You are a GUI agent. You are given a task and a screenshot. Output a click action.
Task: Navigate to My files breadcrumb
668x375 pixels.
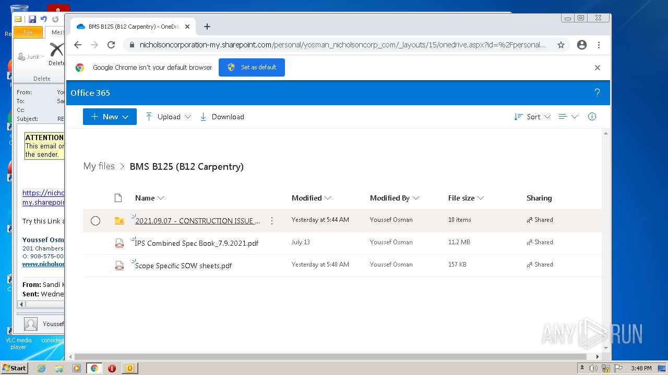click(99, 166)
